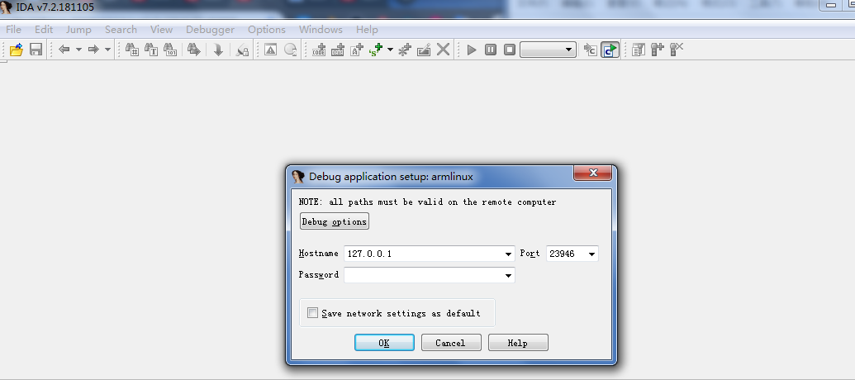Open the File menu

(x=14, y=30)
